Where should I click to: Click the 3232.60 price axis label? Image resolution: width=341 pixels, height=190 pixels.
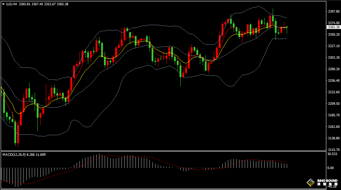coord(333,92)
